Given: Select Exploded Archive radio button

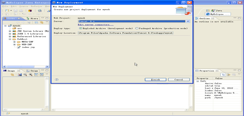Looking at the screenshot, I should pyautogui.click(x=80, y=28).
